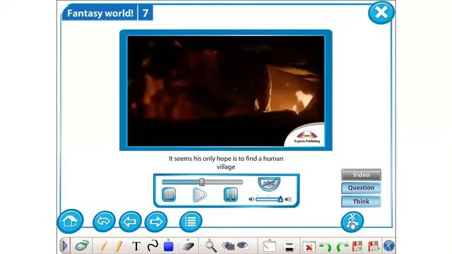Select the mouse pointer tool
Viewport: 452px width, 254px height.
(82, 246)
